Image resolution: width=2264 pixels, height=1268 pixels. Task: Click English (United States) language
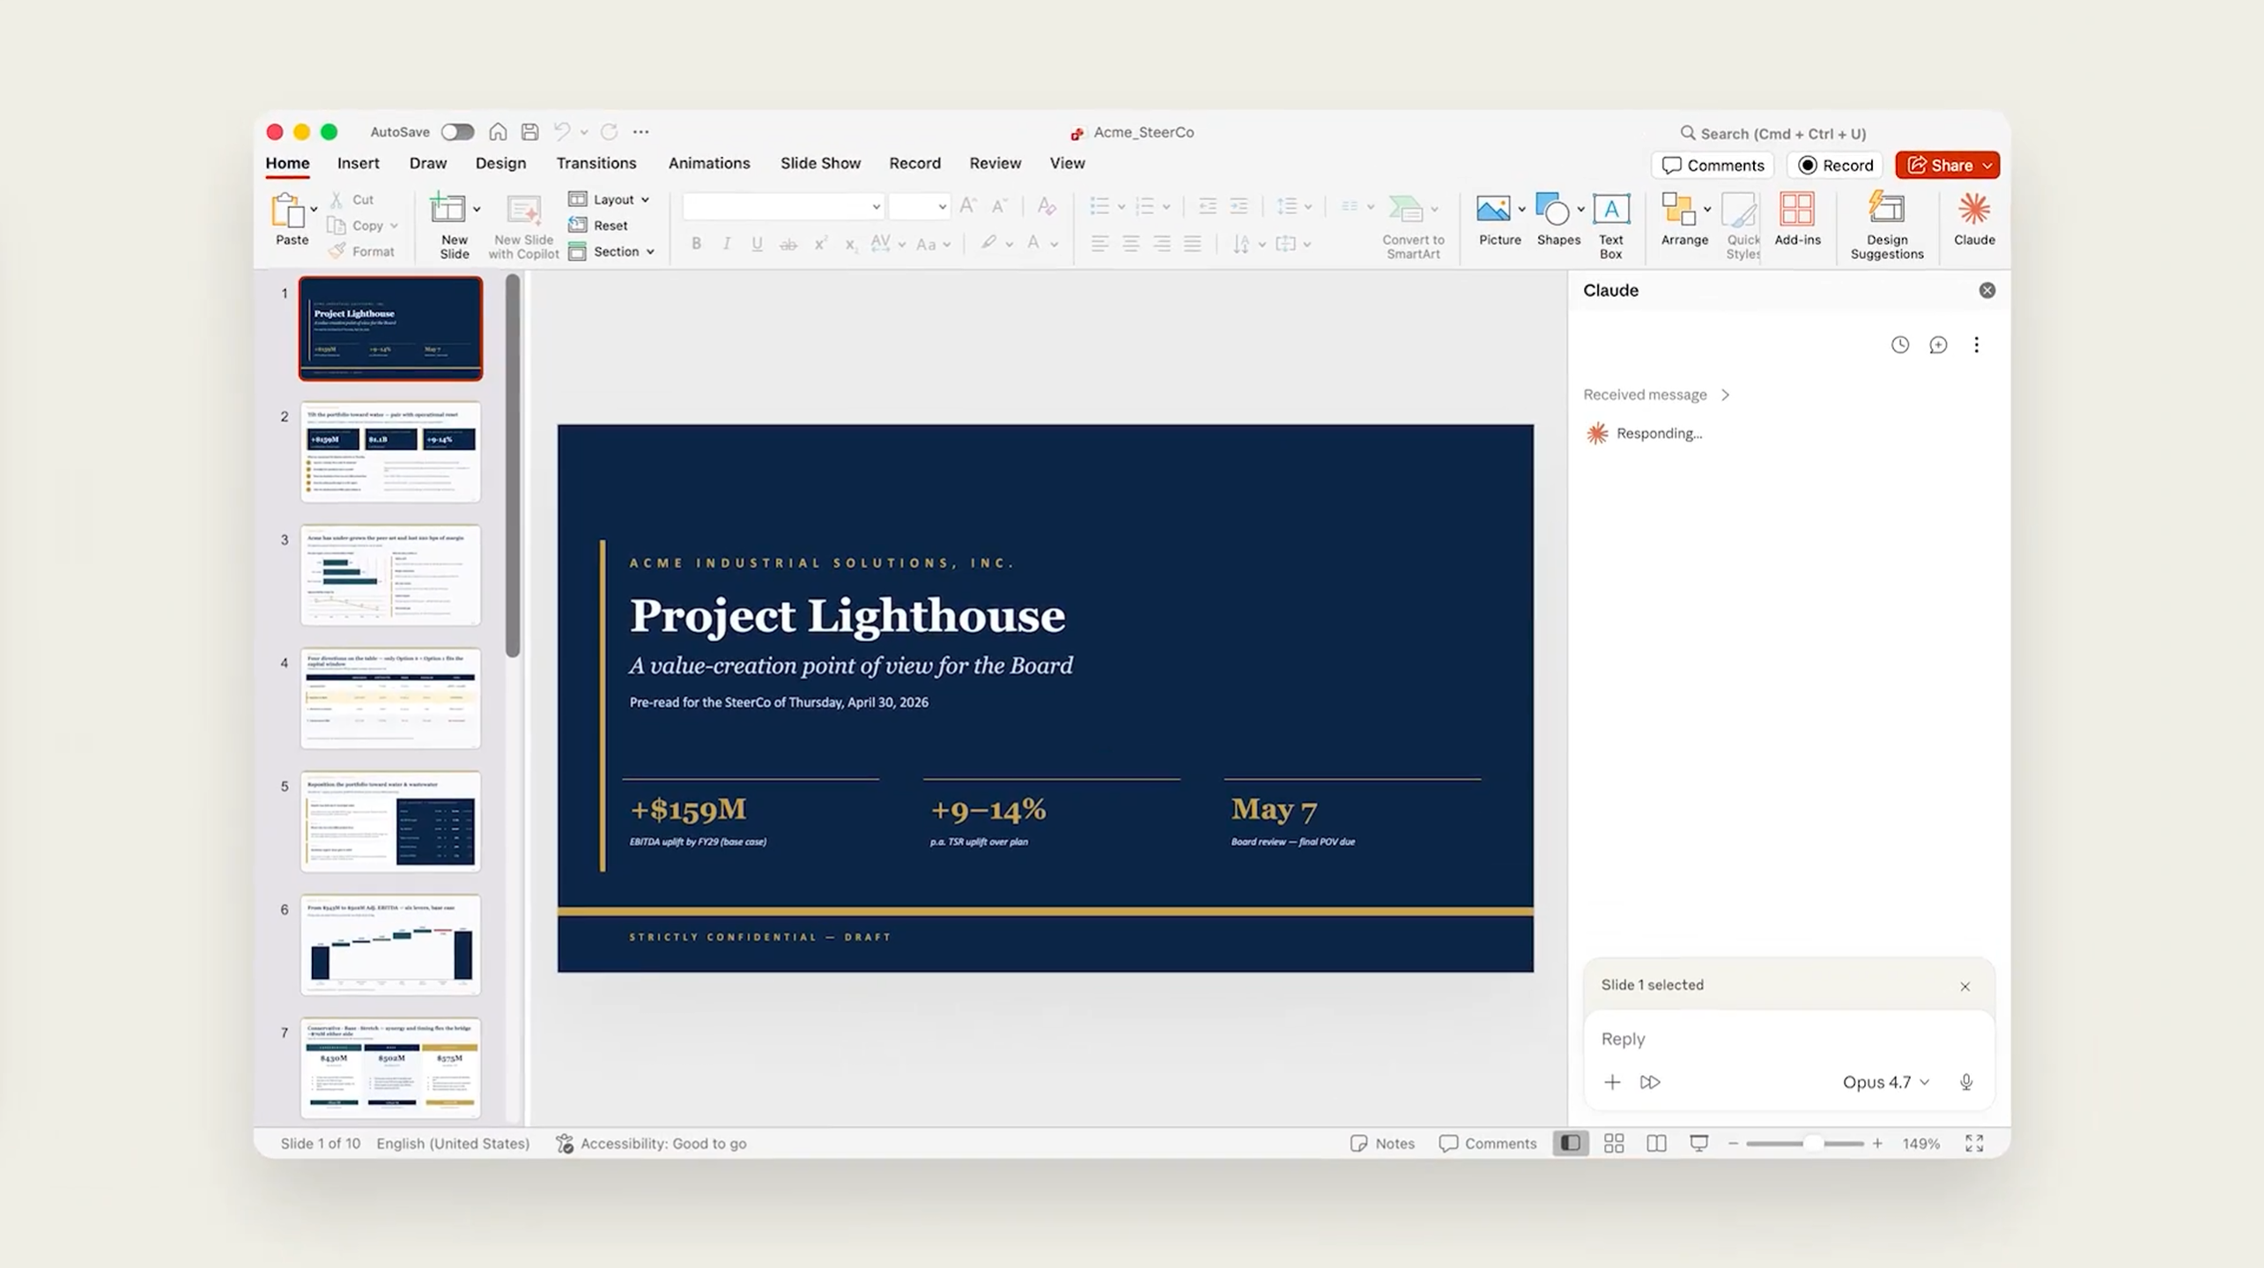pyautogui.click(x=453, y=1143)
